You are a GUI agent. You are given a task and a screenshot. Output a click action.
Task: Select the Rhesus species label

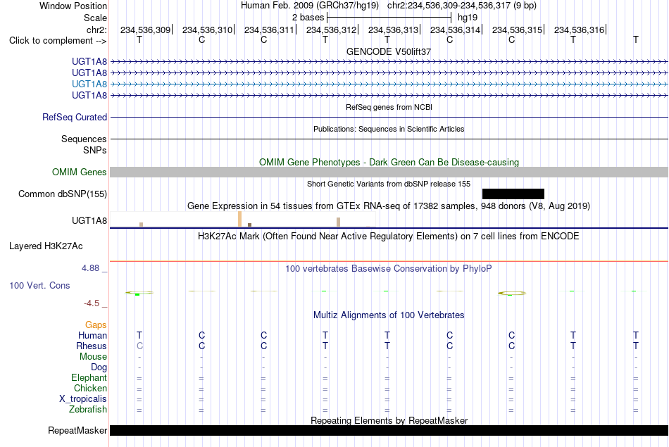[x=92, y=346]
